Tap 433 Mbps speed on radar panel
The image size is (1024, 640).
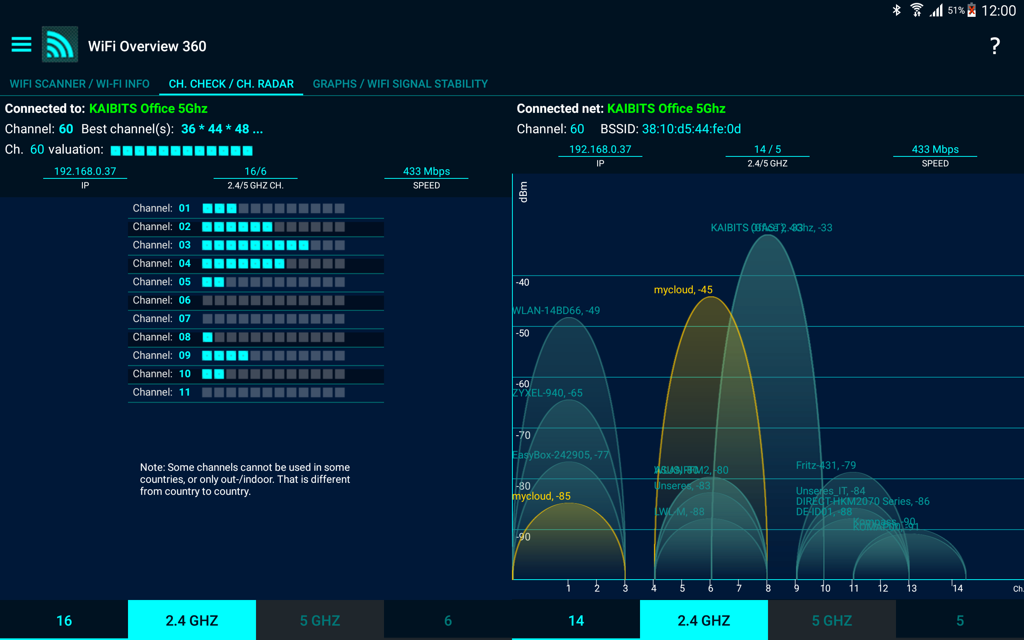[x=935, y=150]
